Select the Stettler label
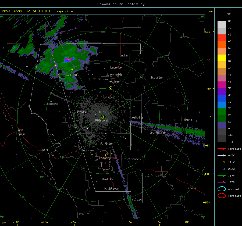This screenshot has width=242, height=226. point(157,78)
